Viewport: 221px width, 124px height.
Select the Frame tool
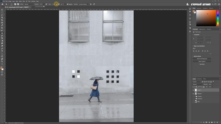tap(2, 23)
